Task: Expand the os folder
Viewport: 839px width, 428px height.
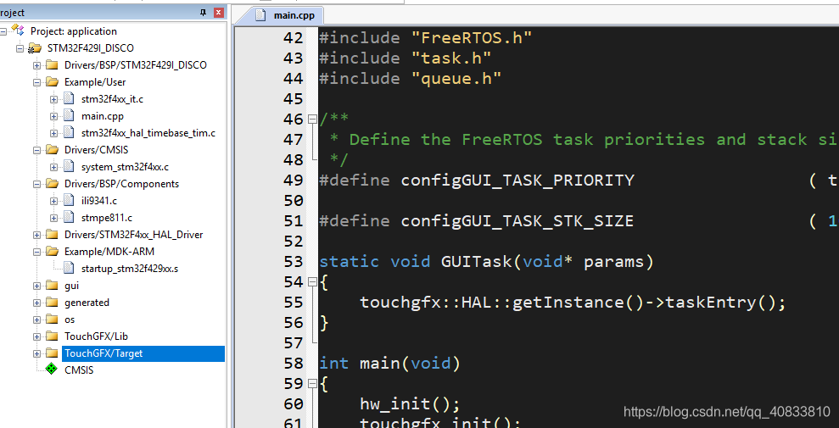Action: tap(37, 320)
